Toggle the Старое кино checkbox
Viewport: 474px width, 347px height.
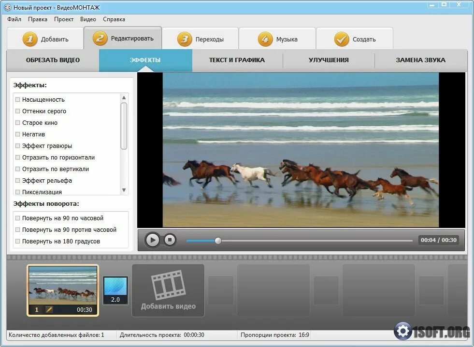(17, 123)
